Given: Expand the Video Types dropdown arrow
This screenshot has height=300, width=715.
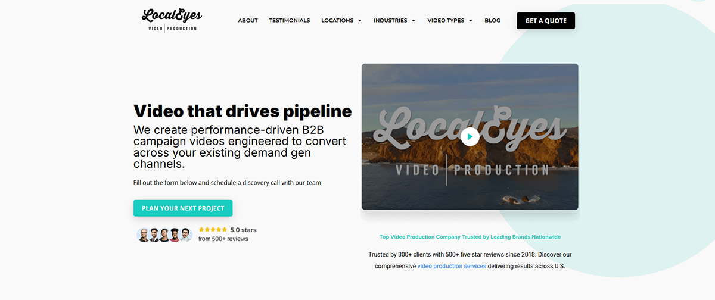Looking at the screenshot, I should 471,21.
